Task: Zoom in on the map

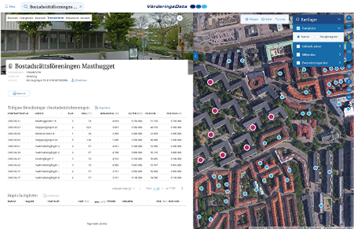Action: tap(349, 18)
